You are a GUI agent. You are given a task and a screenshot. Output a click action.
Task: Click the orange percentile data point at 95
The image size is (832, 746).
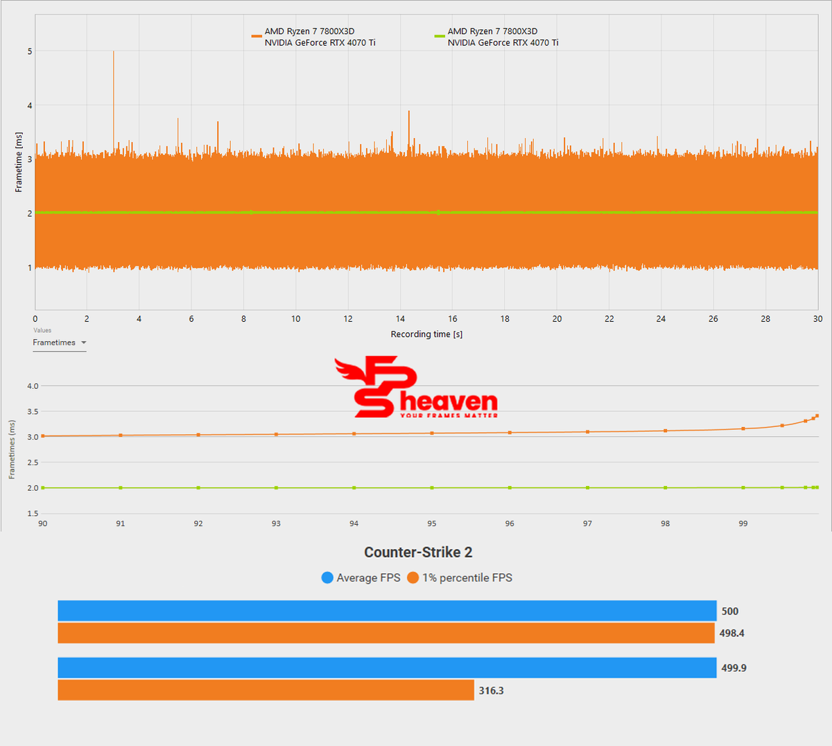click(432, 433)
